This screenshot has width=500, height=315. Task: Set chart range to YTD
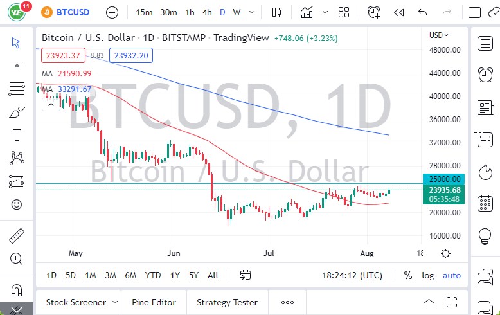pyautogui.click(x=153, y=275)
